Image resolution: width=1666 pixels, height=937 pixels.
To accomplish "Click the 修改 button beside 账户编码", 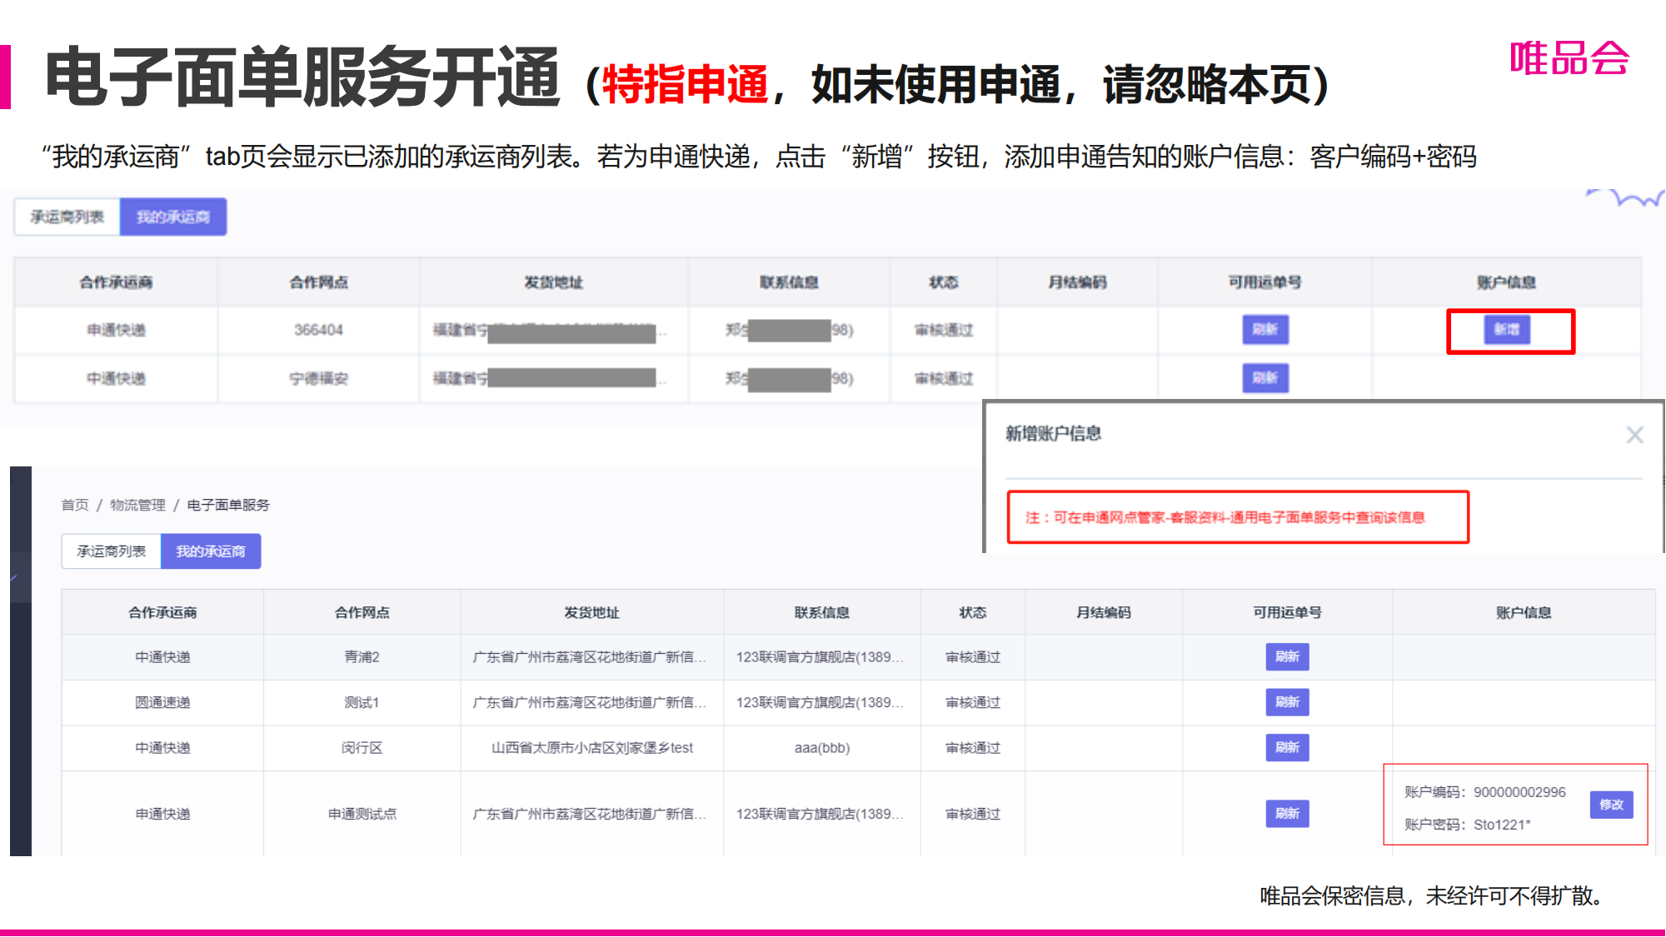I will pyautogui.click(x=1611, y=805).
